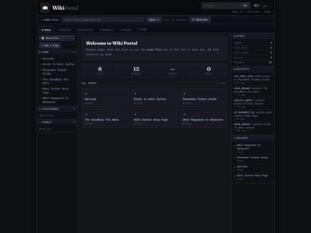
Task: Click the Open file button
Action: [154, 20]
